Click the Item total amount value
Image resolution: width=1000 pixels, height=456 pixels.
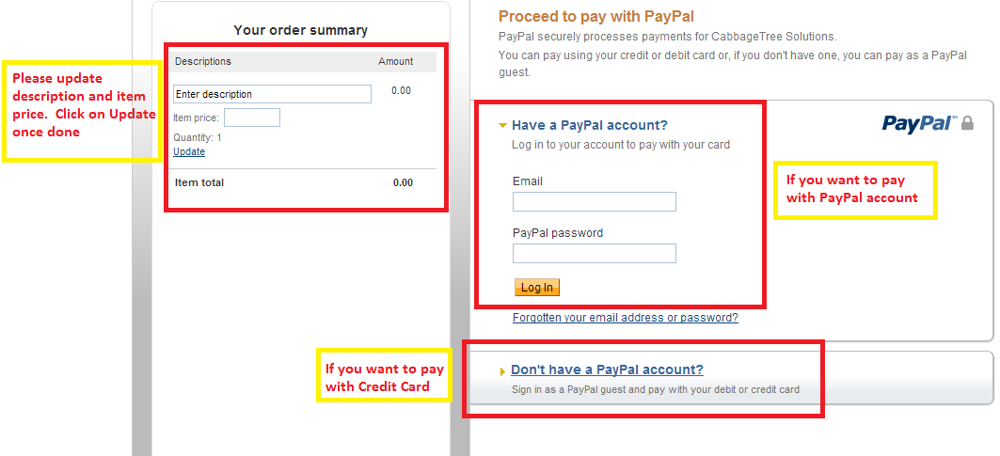pyautogui.click(x=403, y=182)
